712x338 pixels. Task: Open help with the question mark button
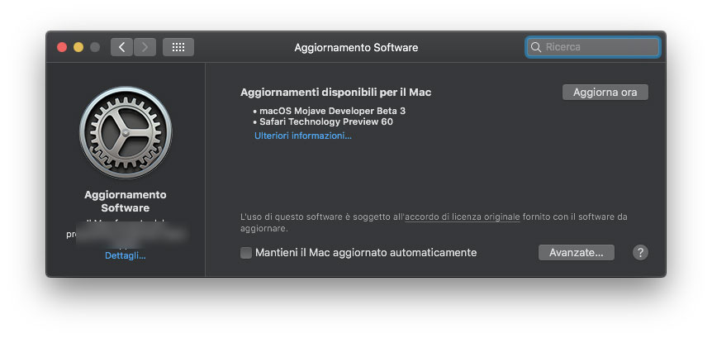pos(640,253)
